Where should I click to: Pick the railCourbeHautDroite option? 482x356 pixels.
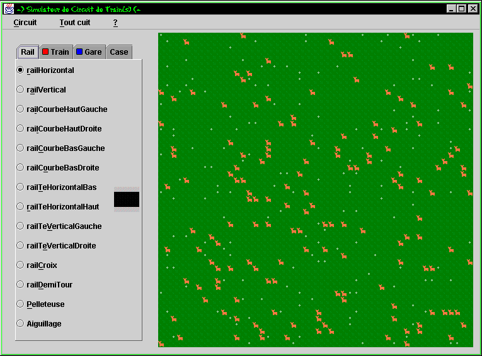pos(21,129)
